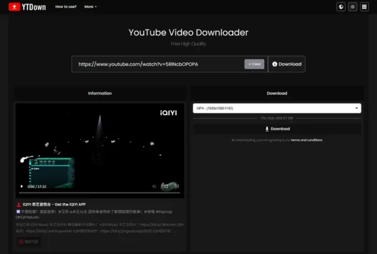
Task: Click the iQIYI channel avatar icon
Action: coord(18,205)
